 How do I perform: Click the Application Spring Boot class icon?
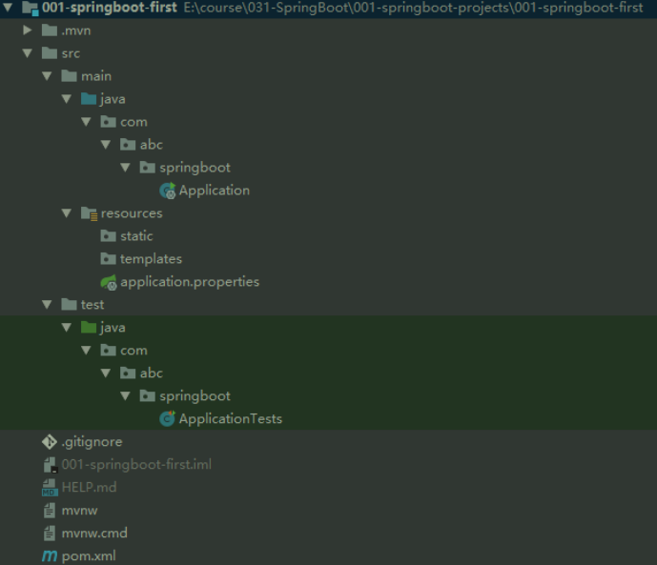click(x=168, y=191)
